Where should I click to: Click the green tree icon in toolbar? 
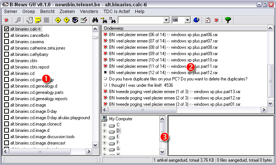[228, 20]
